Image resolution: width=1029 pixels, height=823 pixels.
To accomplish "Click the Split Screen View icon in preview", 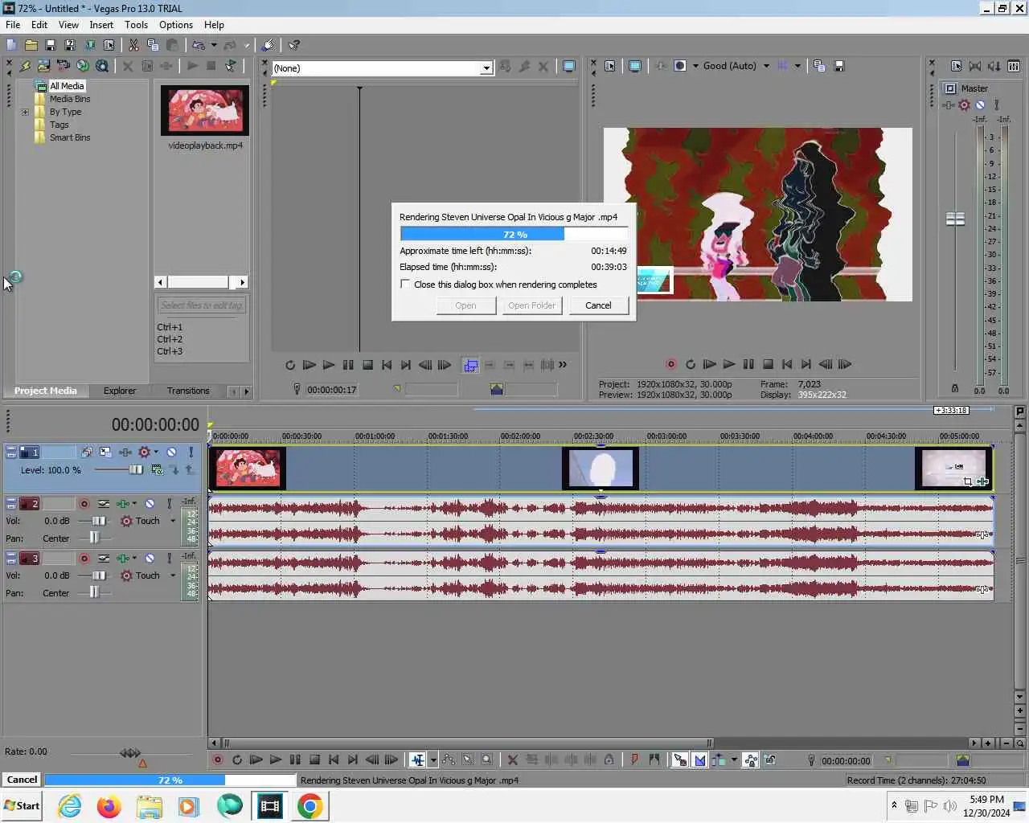I will click(680, 66).
